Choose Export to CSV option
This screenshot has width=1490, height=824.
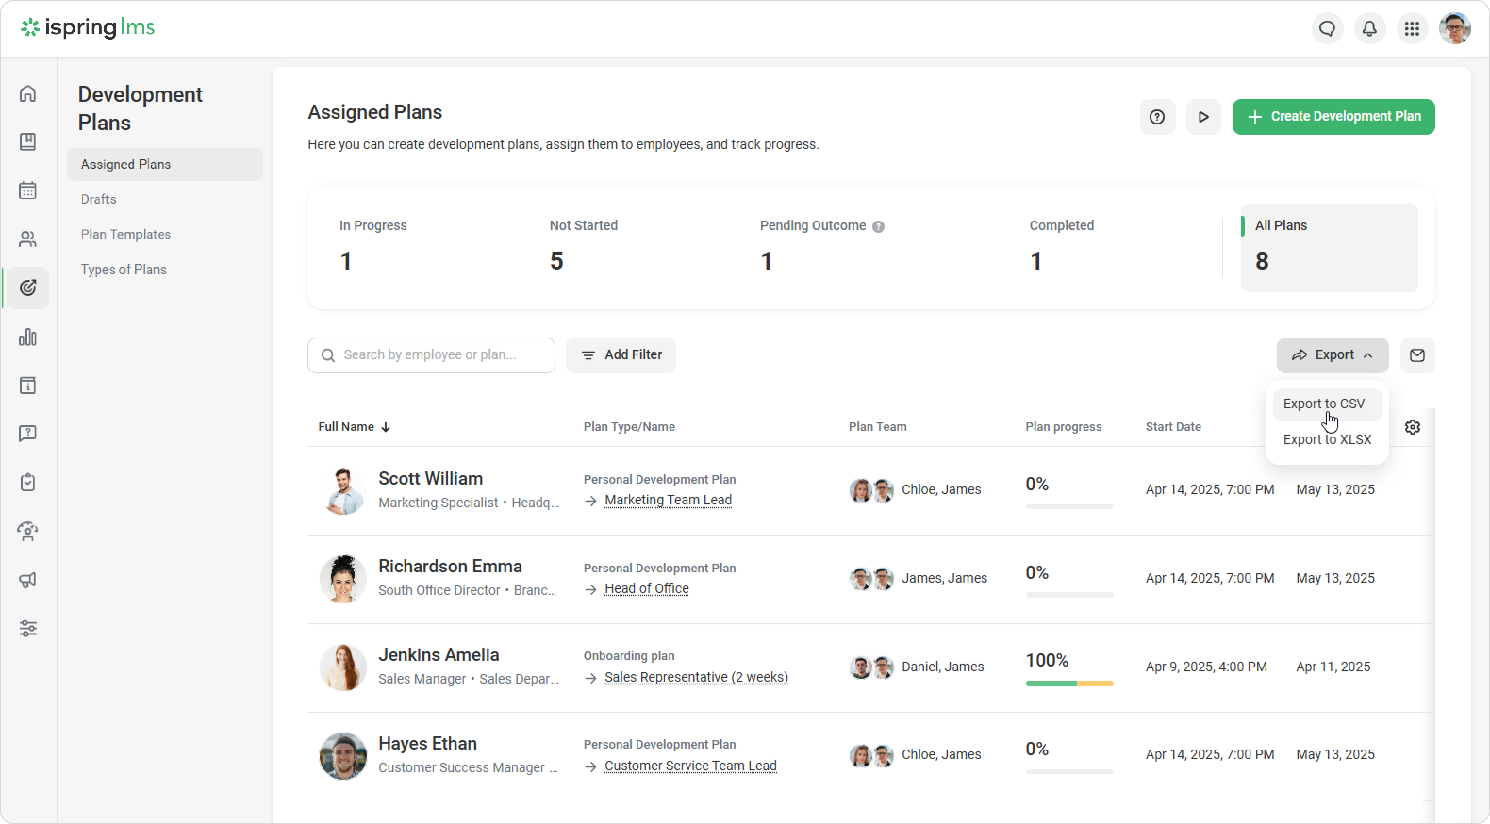tap(1324, 404)
